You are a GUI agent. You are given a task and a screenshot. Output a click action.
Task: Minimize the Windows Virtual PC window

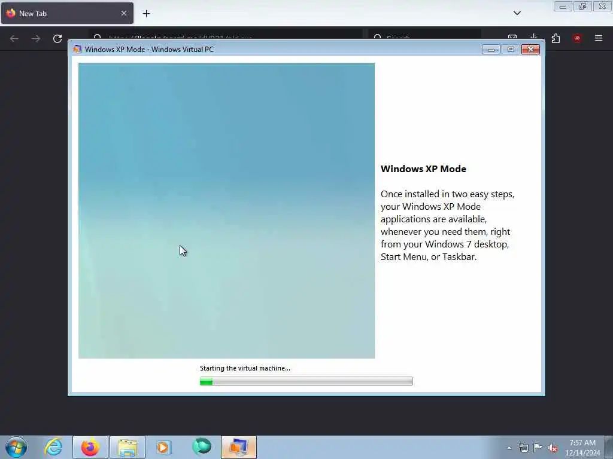[491, 50]
